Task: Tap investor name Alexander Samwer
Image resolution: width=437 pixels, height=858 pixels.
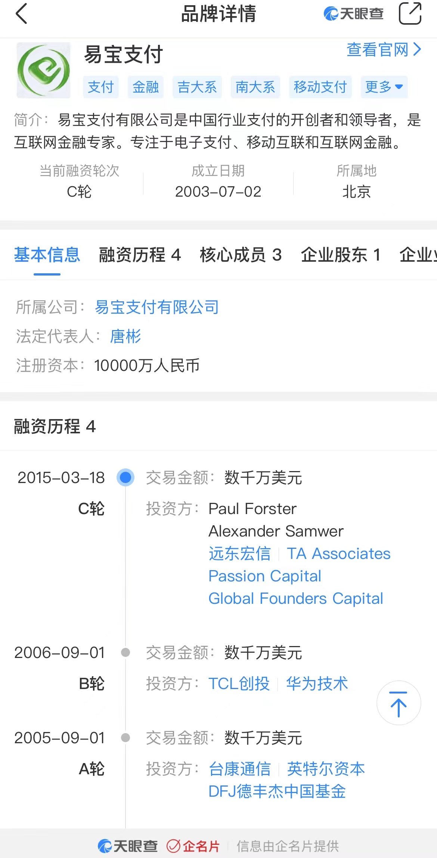Action: 276,531
